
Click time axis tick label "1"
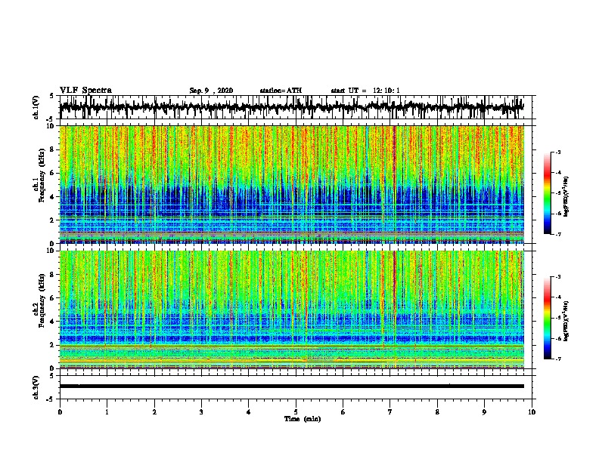(107, 412)
